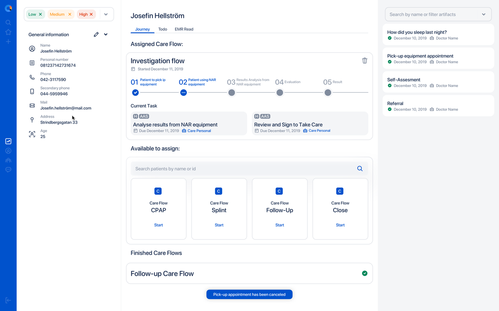Switch to the Todo tab
The image size is (499, 311).
click(x=163, y=29)
